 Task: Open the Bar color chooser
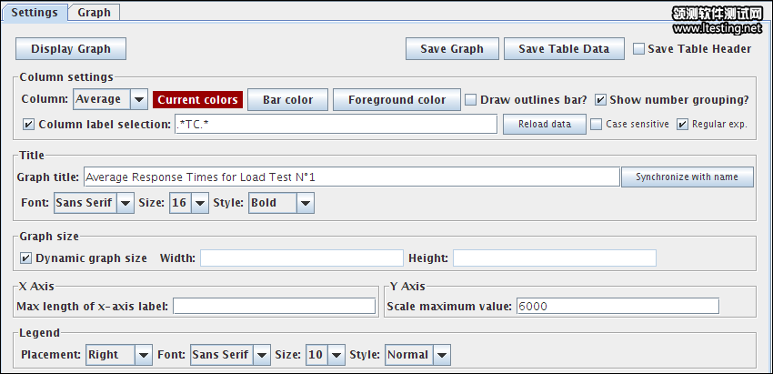(288, 100)
